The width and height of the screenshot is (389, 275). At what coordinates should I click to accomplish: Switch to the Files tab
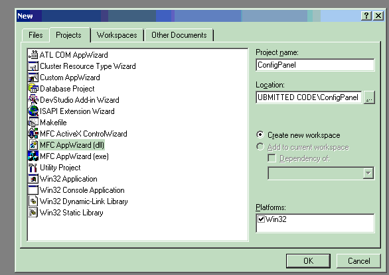(x=35, y=35)
